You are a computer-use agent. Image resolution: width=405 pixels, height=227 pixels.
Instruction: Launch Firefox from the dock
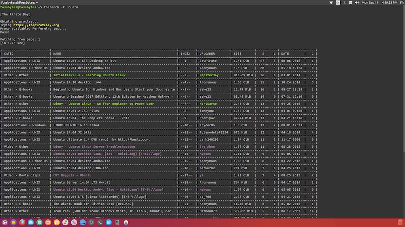tap(22, 223)
